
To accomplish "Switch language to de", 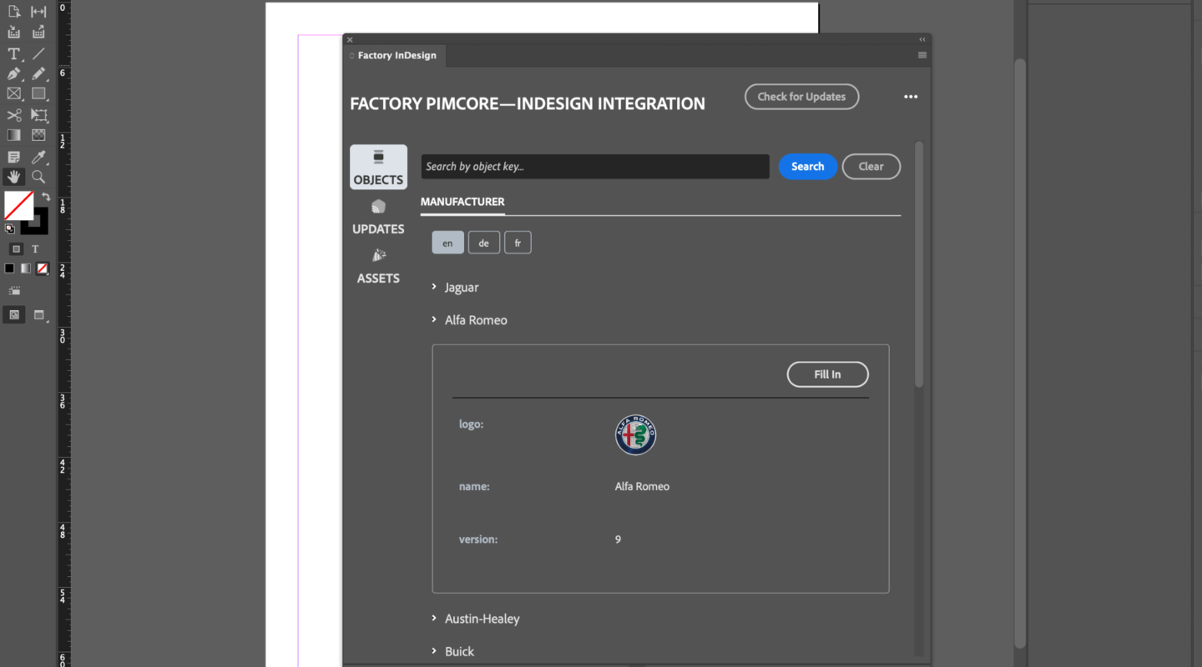I will point(484,243).
